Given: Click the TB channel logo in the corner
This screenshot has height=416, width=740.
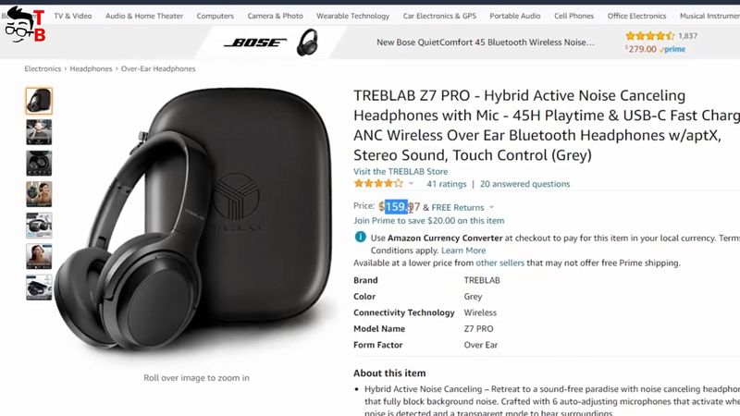Looking at the screenshot, I should [x=24, y=25].
